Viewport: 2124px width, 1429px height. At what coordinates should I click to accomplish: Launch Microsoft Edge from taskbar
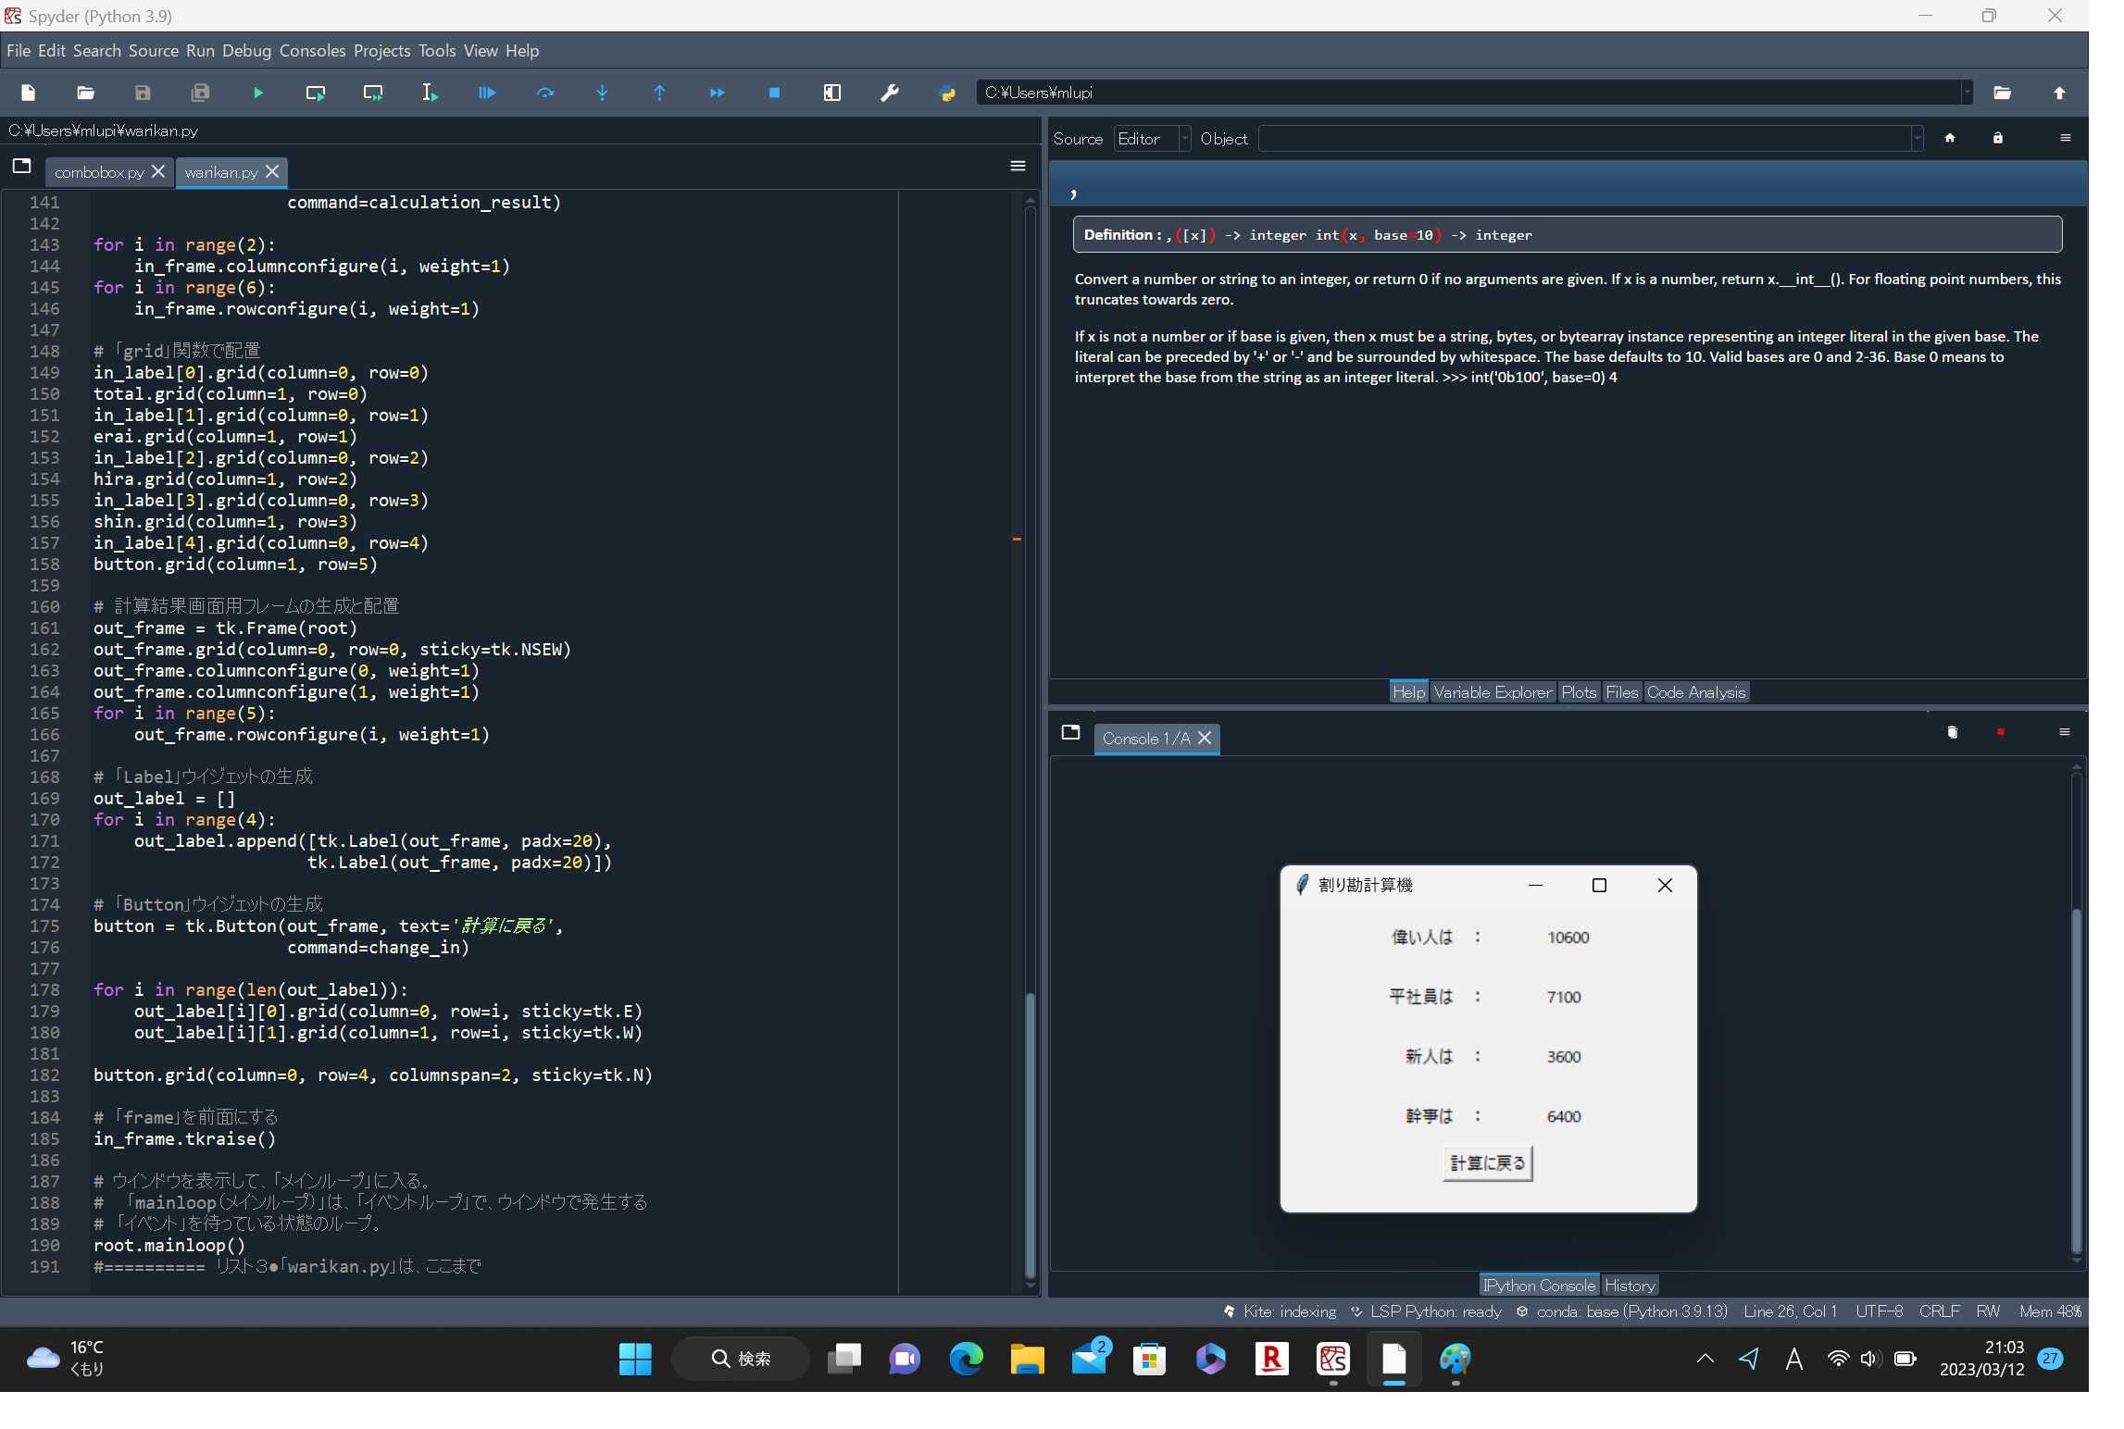pyautogui.click(x=966, y=1360)
